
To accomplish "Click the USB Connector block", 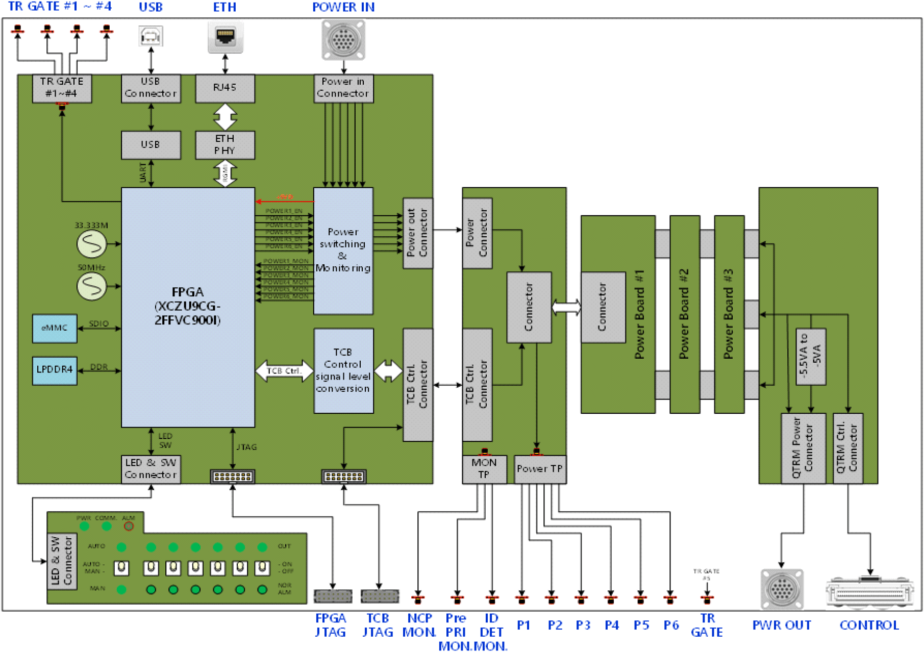I will pos(151,88).
